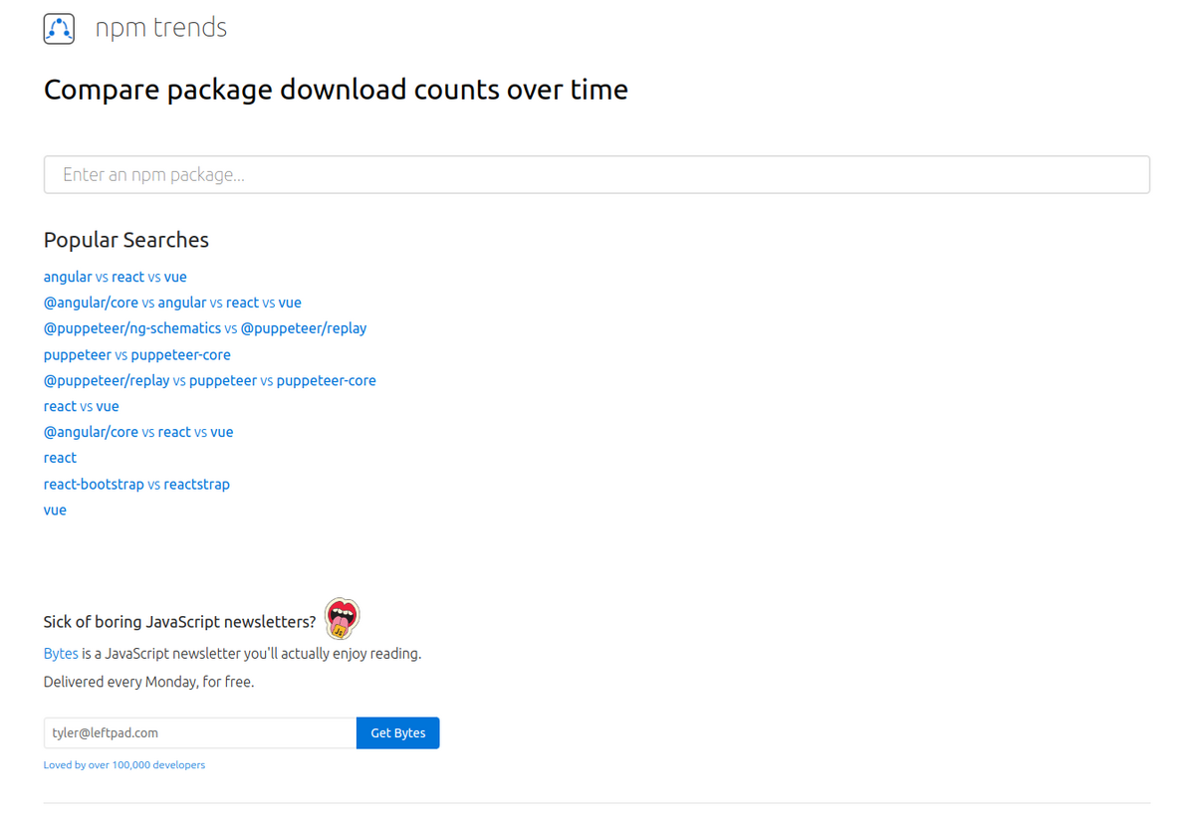Open the 'angular vs react vs vue' comparison
This screenshot has width=1195, height=819.
(x=116, y=277)
